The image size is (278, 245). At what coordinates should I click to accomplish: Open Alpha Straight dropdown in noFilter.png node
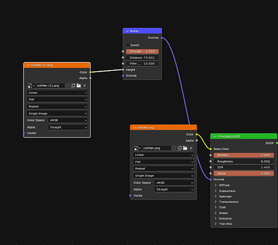[x=174, y=189]
